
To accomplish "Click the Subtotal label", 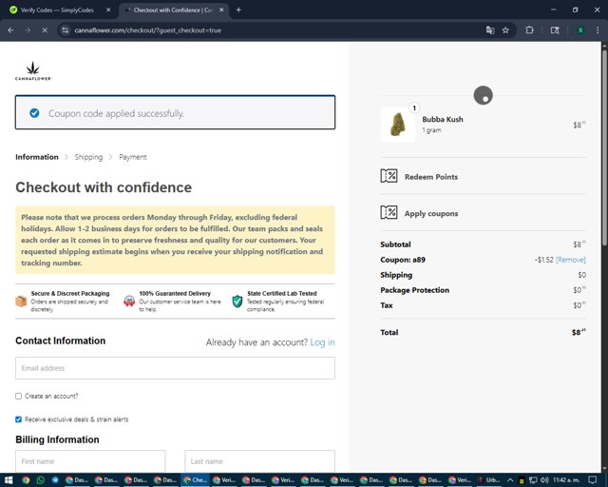I will (x=395, y=244).
